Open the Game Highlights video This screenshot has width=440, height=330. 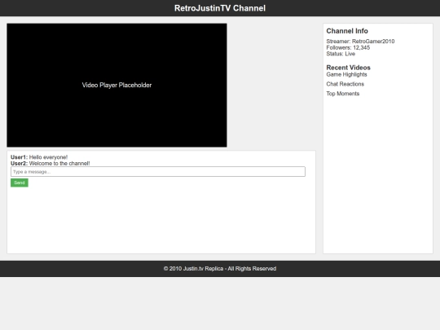(x=346, y=74)
